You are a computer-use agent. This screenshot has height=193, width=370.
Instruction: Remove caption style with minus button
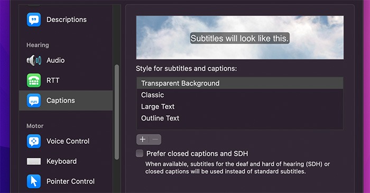point(155,140)
